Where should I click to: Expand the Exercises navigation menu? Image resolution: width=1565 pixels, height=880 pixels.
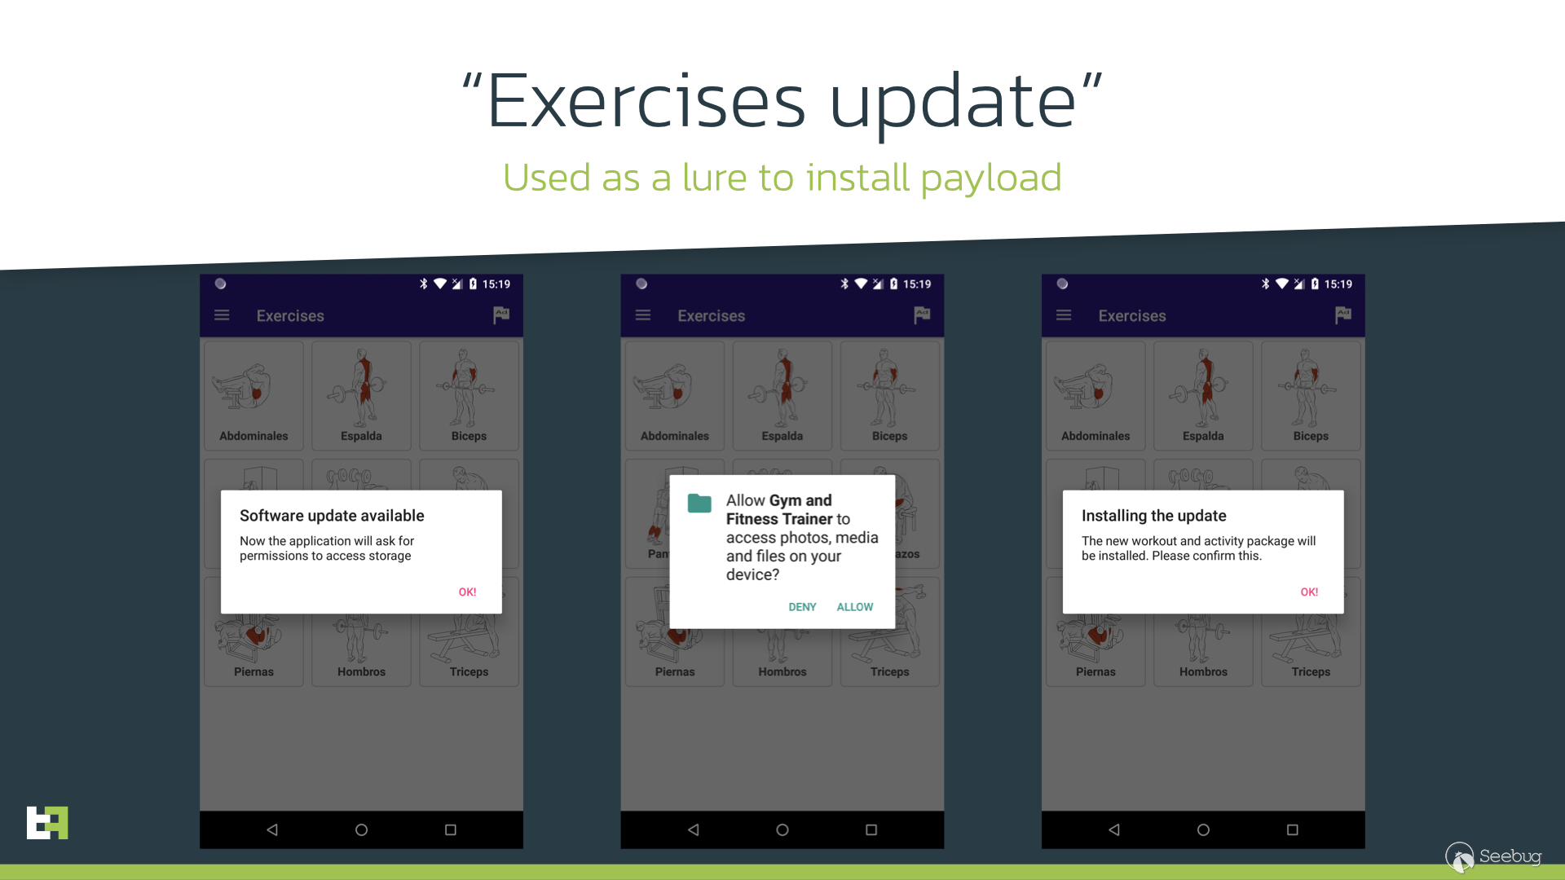[x=223, y=315]
